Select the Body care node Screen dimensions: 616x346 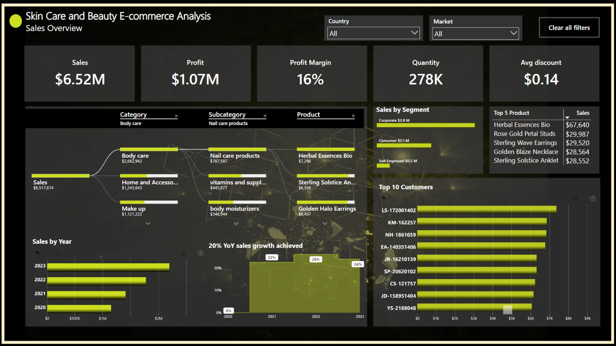[x=149, y=156]
